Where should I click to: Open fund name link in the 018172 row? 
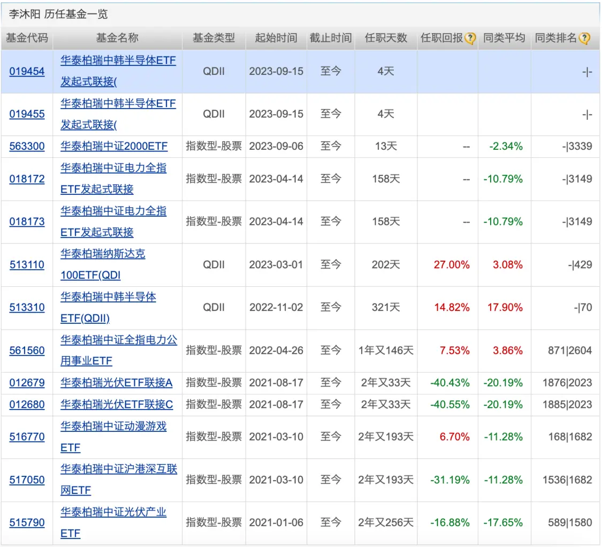pos(113,179)
